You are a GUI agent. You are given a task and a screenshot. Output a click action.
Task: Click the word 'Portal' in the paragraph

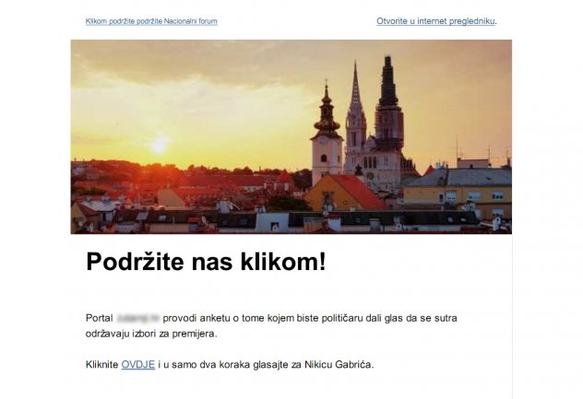click(x=99, y=318)
